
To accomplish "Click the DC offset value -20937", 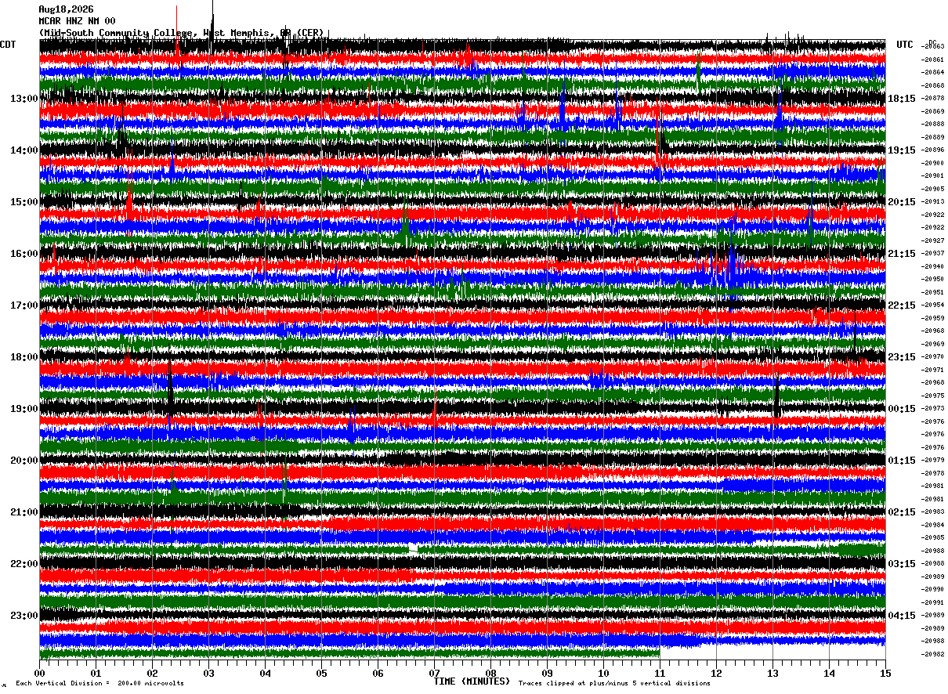I will click(x=932, y=253).
